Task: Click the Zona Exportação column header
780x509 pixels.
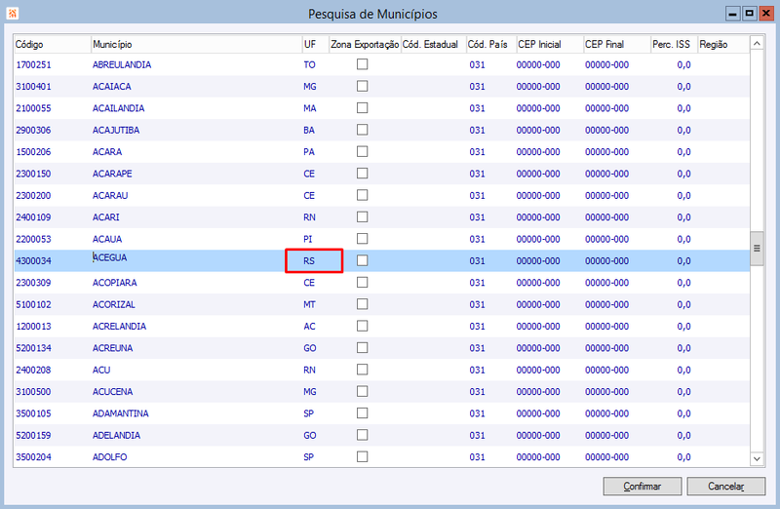Action: (365, 44)
